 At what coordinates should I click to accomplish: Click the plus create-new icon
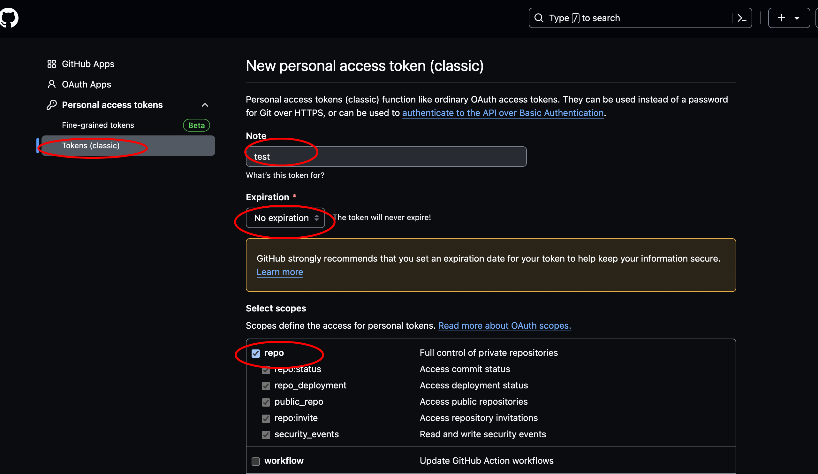[x=781, y=18]
